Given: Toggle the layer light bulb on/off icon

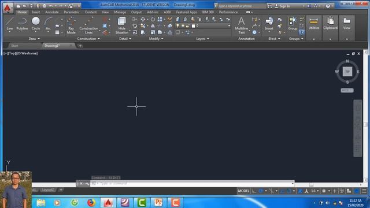Looking at the screenshot, I should (177, 25).
